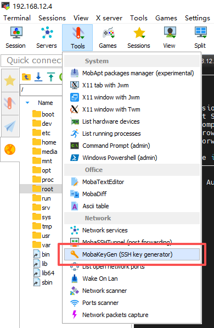Select the proc folder
Viewport: 214px width, 328px height.
click(43, 180)
